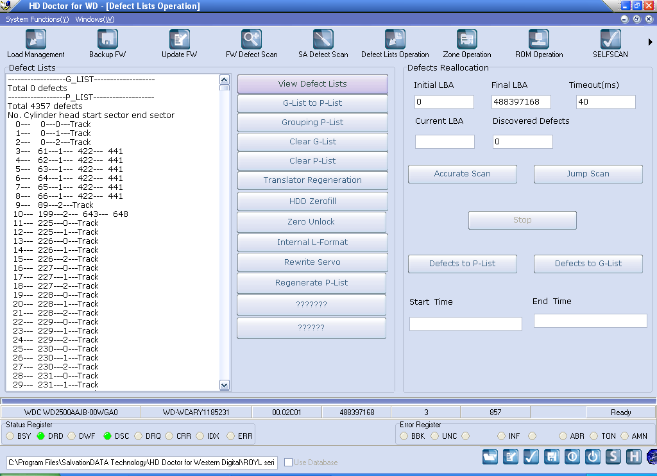The height and width of the screenshot is (476, 657).
Task: Start a Jump Scan
Action: [x=588, y=174]
